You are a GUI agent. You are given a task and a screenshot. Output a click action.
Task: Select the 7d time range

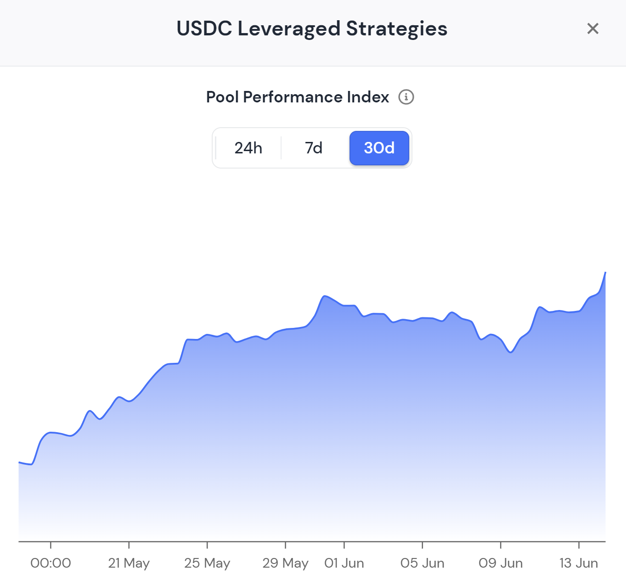pyautogui.click(x=314, y=148)
